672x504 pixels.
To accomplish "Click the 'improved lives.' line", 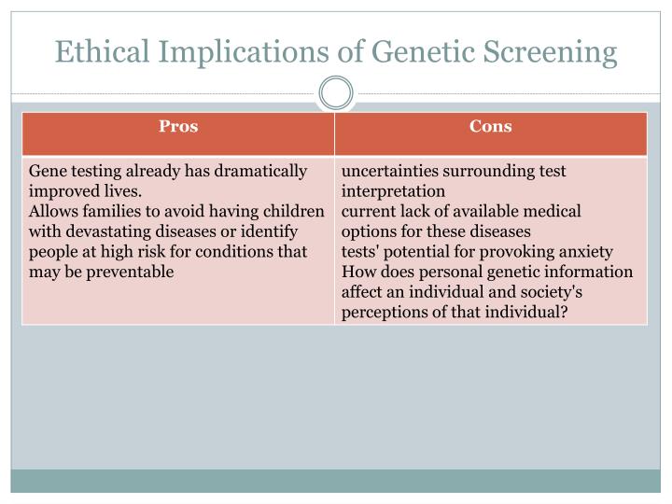I will tap(85, 191).
